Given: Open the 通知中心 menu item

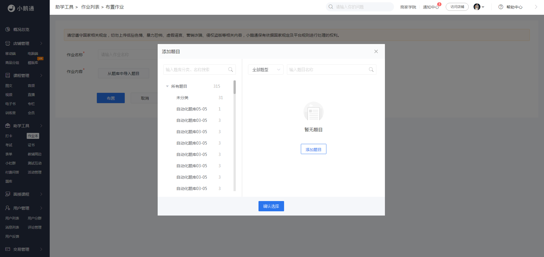Looking at the screenshot, I should pyautogui.click(x=431, y=7).
